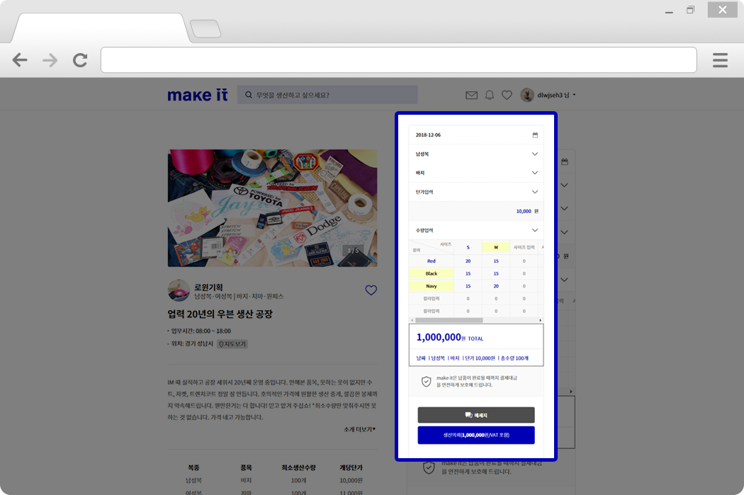Open the dlwjseh3 account dropdown arrow

574,95
